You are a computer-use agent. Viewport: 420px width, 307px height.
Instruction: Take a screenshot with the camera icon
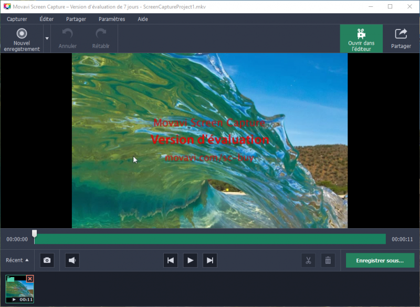(x=47, y=260)
